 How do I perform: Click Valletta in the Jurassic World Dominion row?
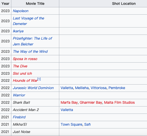click(67, 88)
